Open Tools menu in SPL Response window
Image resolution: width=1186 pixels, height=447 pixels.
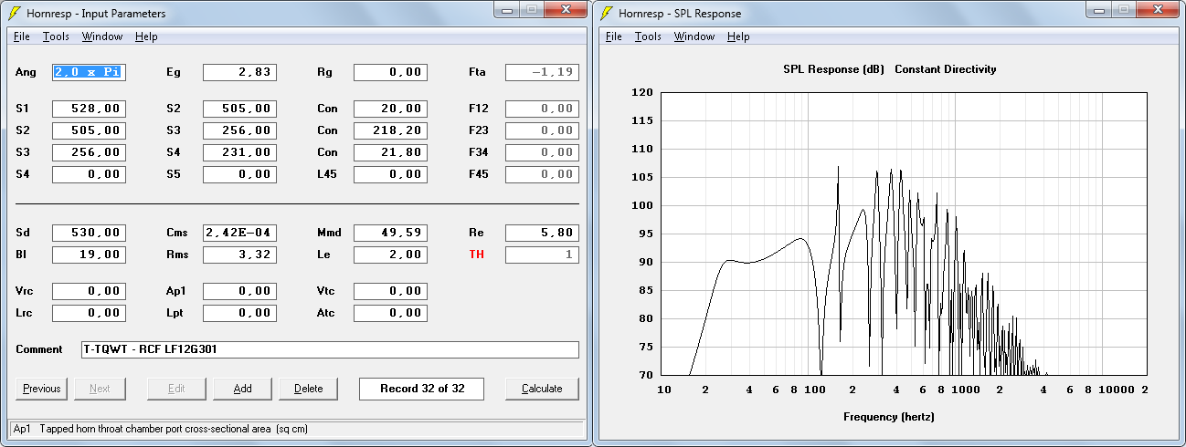[x=648, y=36]
